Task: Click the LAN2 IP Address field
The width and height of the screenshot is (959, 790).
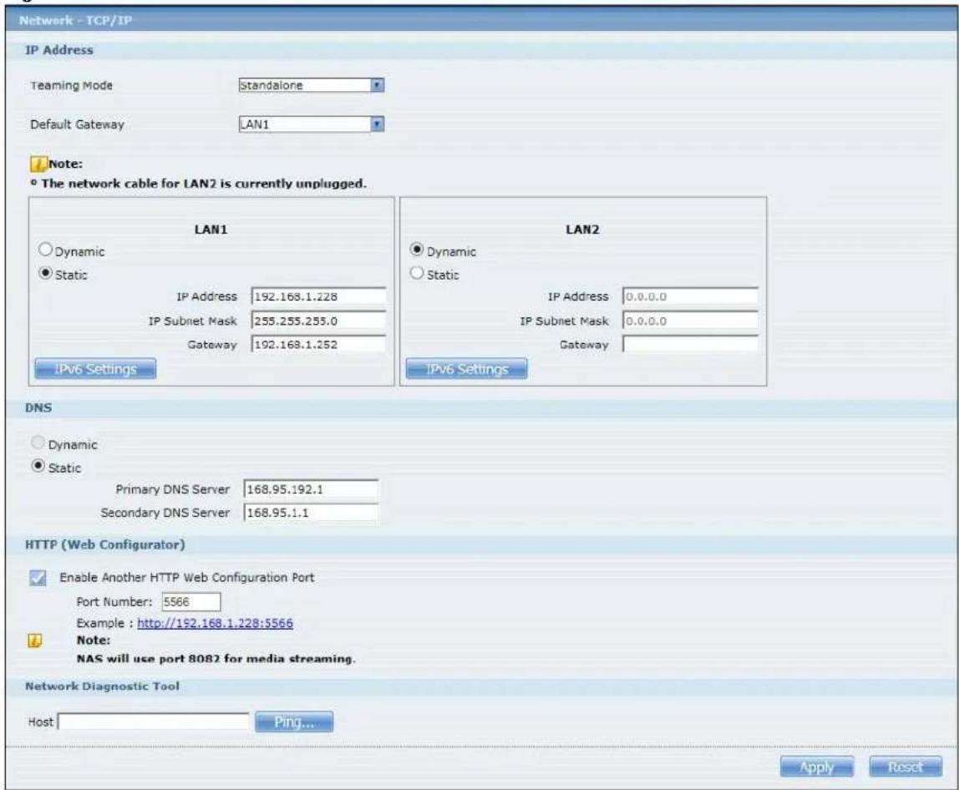Action: (x=691, y=296)
